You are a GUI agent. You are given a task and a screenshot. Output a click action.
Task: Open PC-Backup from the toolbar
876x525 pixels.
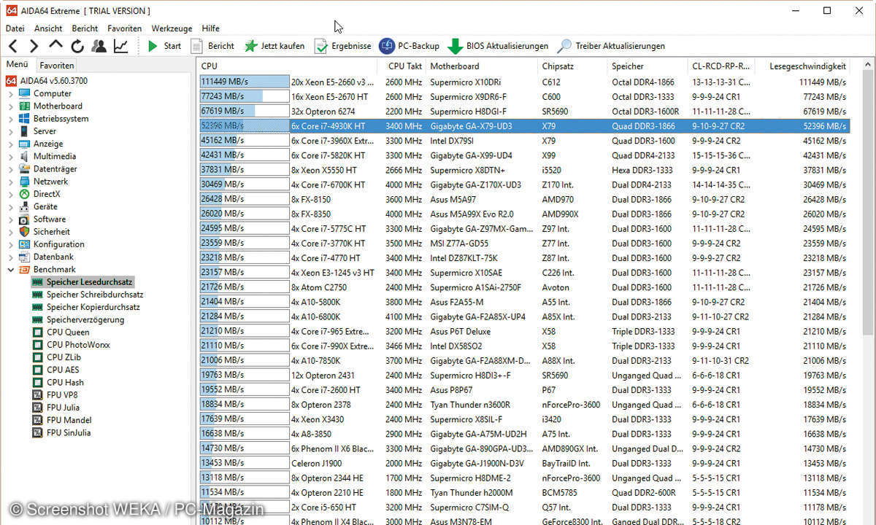click(x=409, y=46)
